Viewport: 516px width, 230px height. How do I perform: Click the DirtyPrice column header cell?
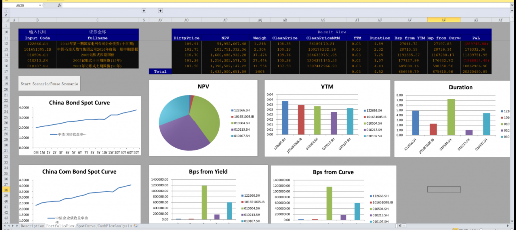(186, 38)
